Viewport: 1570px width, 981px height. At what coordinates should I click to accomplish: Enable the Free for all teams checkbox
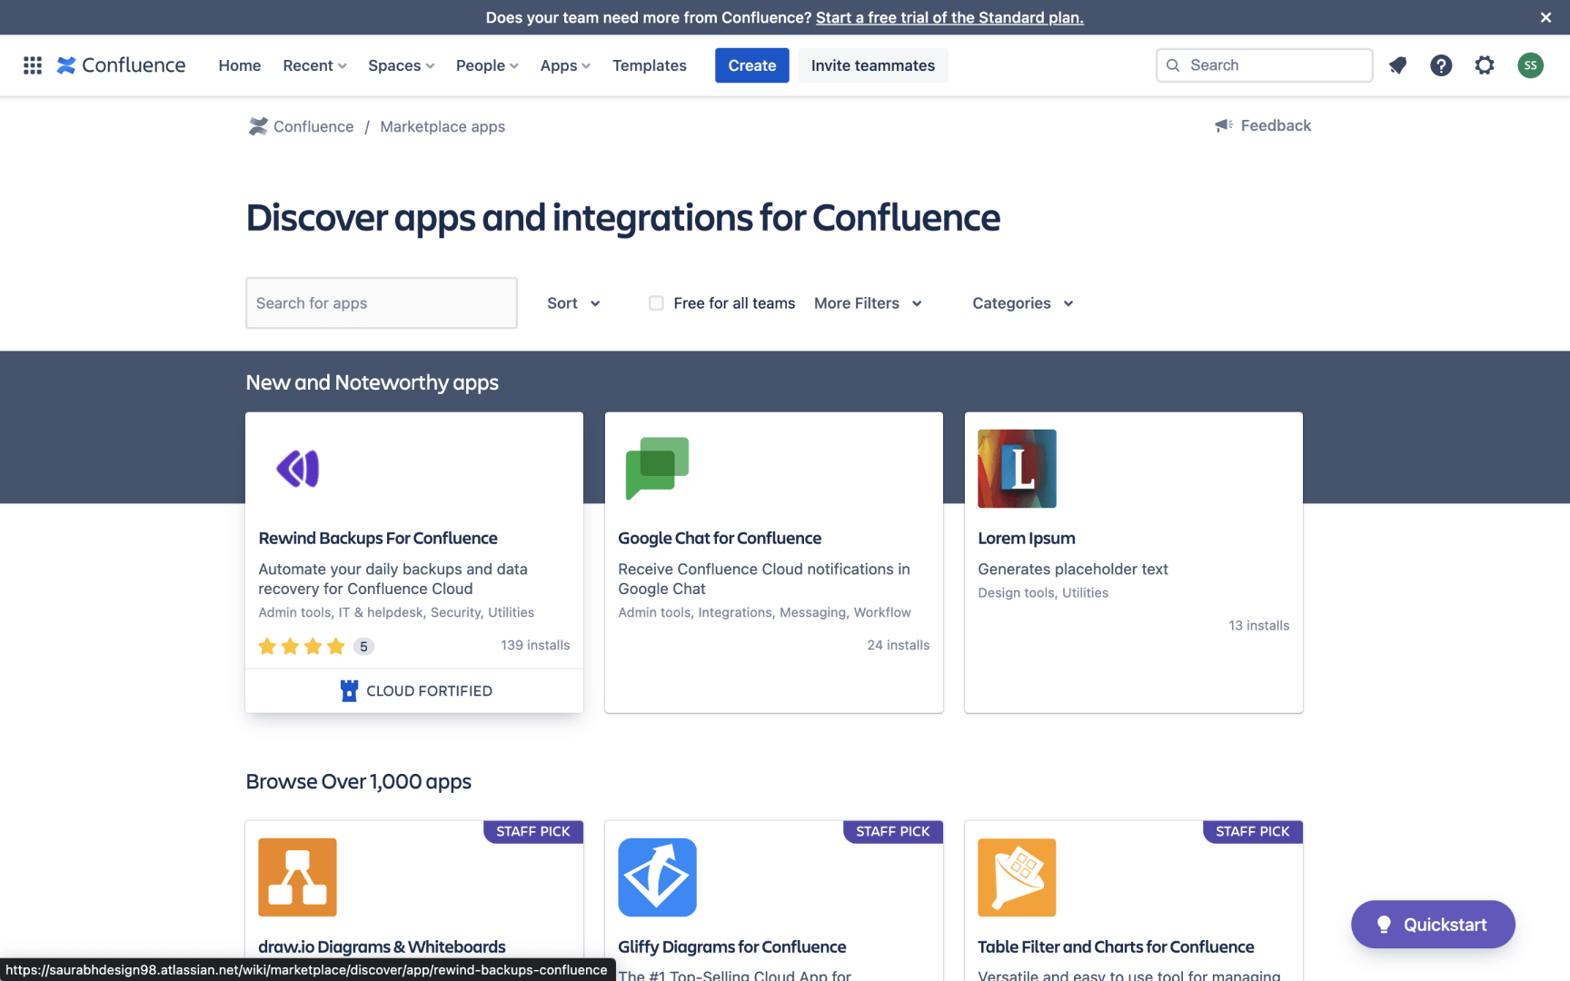click(x=656, y=303)
